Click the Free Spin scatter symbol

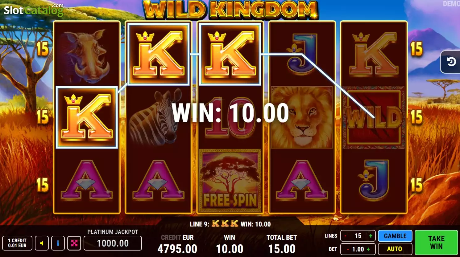[230, 180]
